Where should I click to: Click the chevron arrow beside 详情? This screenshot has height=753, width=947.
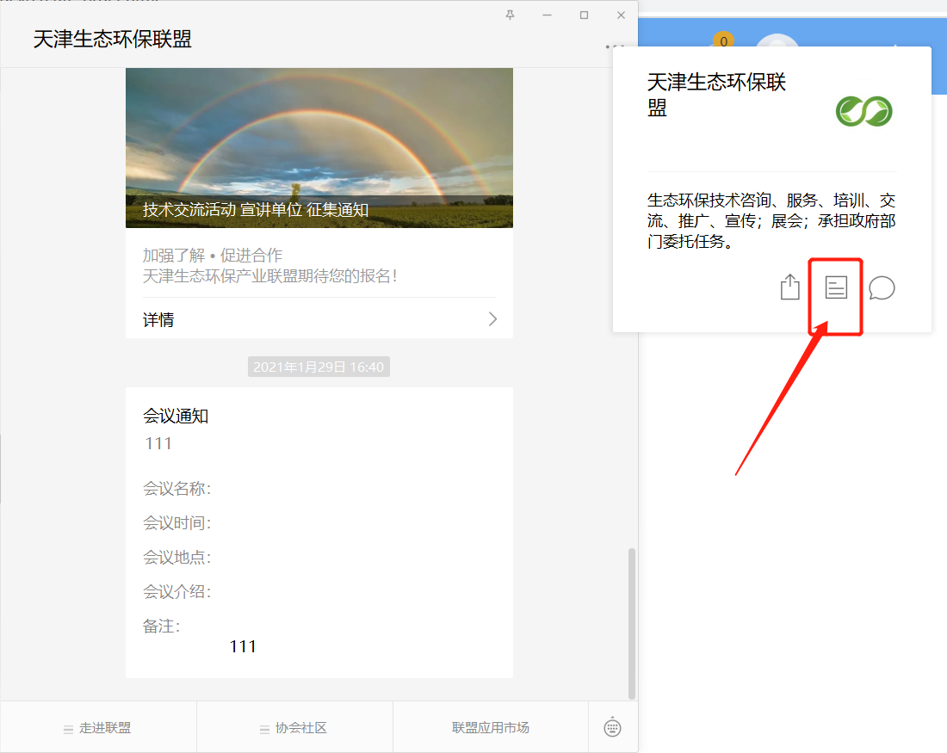click(x=492, y=318)
